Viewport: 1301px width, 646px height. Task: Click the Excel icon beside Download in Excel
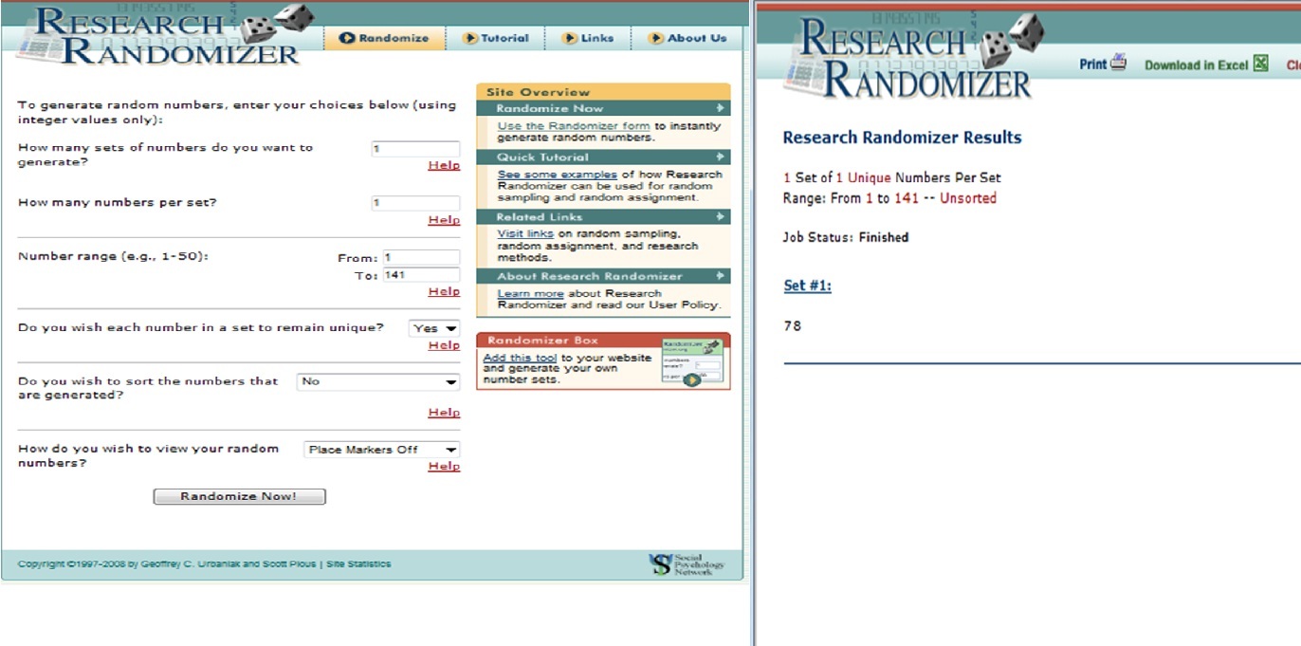pyautogui.click(x=1260, y=64)
